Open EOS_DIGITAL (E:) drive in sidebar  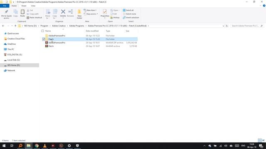coord(15,55)
